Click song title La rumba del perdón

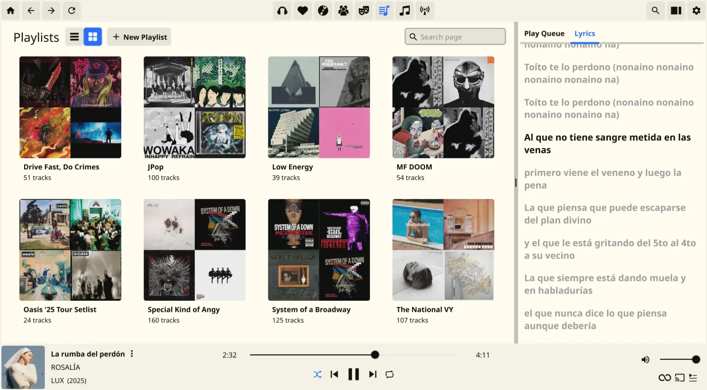(x=88, y=354)
